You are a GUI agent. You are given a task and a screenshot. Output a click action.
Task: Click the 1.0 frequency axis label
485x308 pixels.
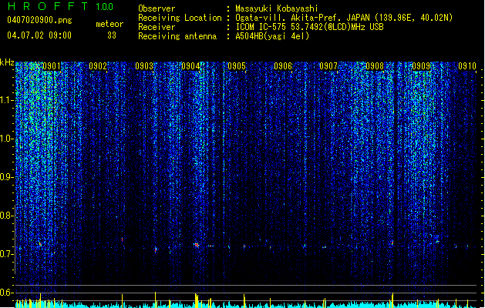(6, 139)
